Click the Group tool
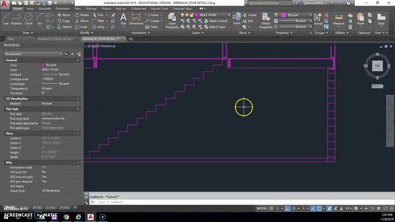Image resolution: width=395 pixels, height=222 pixels. [x=318, y=19]
